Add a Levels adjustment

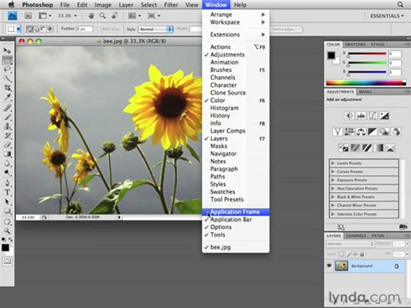(360, 115)
